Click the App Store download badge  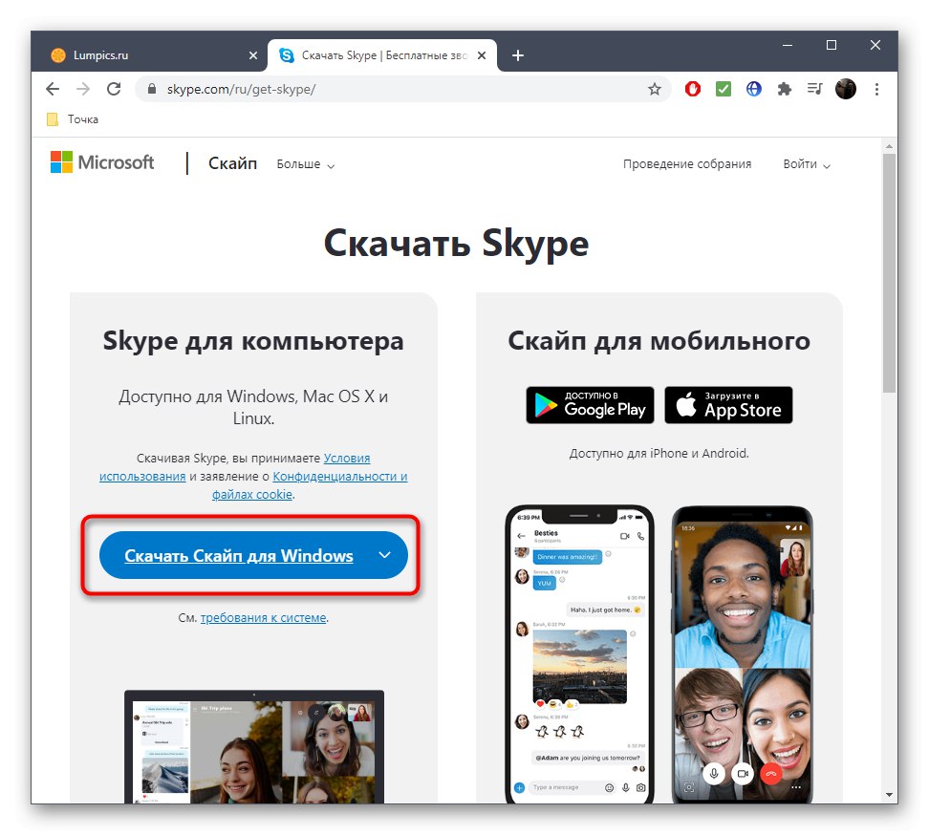728,405
